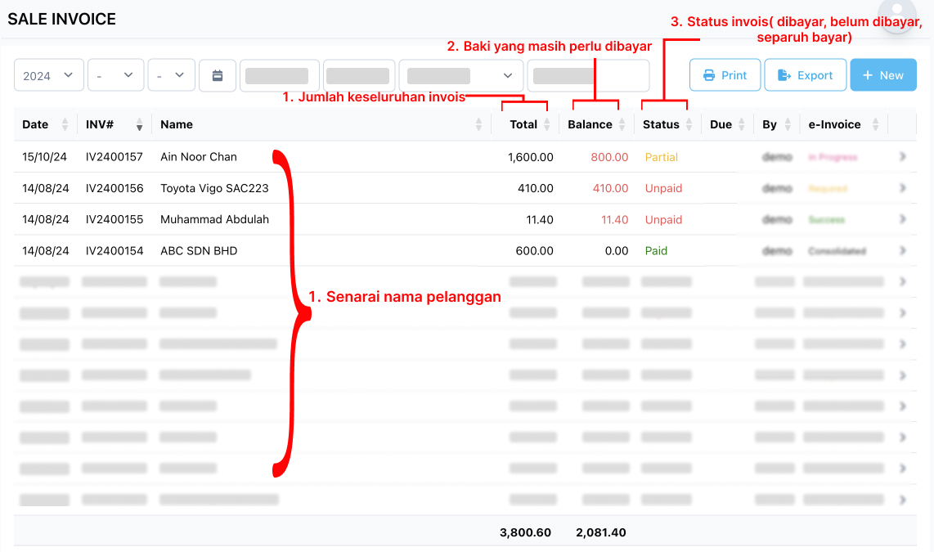Select invoice number IV2400157
This screenshot has height=552, width=934.
(115, 157)
